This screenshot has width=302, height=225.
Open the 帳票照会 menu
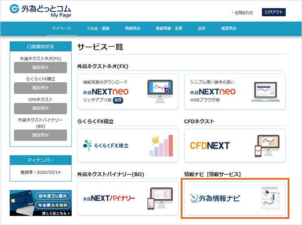229,29
